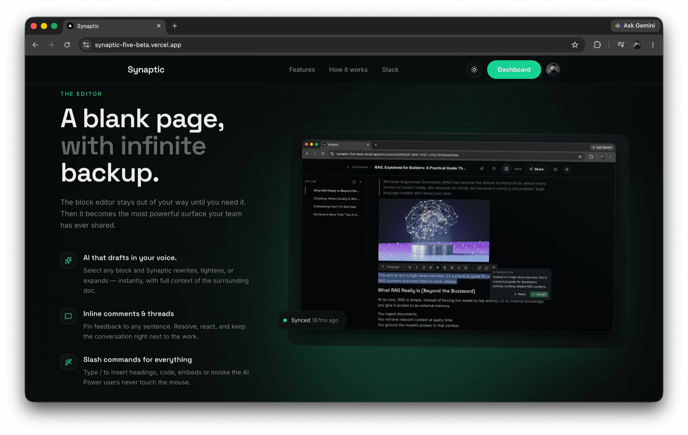Select the Synaptic browser tab
The image size is (688, 435).
click(114, 26)
